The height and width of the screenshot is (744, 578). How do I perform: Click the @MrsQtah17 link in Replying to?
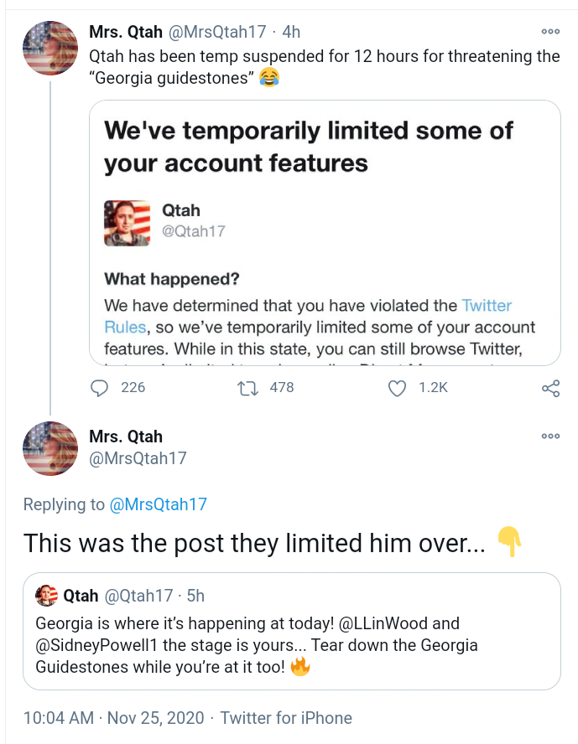click(x=158, y=504)
